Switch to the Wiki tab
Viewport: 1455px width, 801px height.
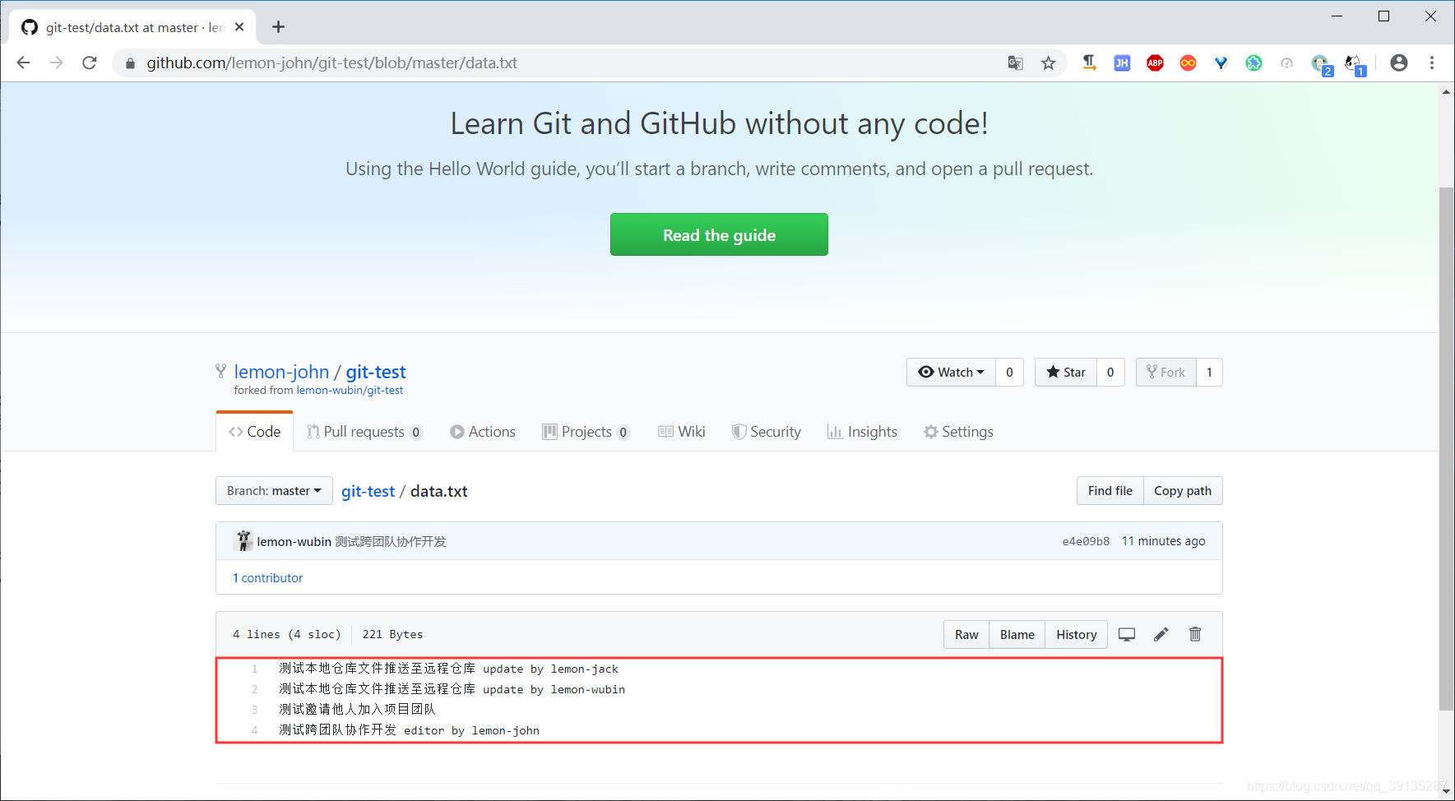(682, 432)
